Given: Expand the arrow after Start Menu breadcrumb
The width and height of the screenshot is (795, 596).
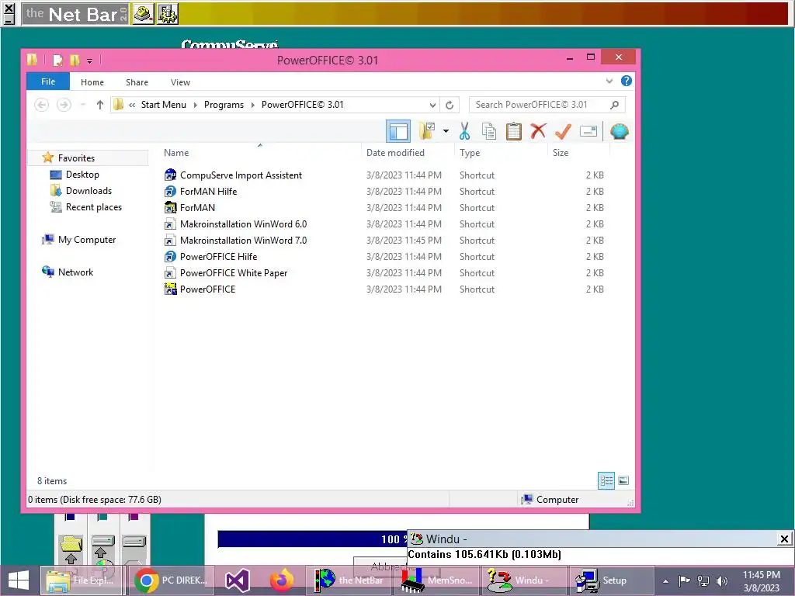Looking at the screenshot, I should point(195,105).
